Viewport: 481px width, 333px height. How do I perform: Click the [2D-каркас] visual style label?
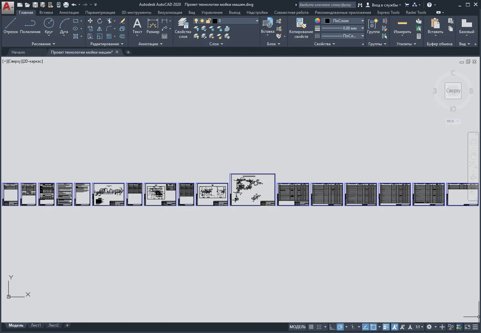[32, 61]
